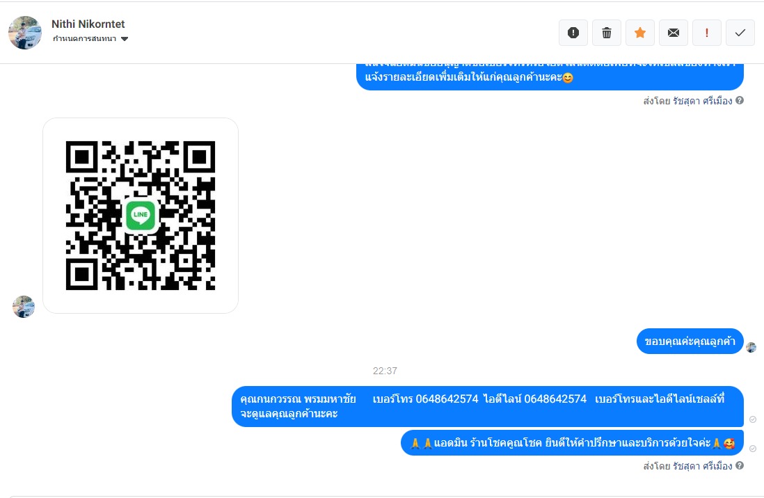
Task: Open the LINE QR code image
Action: click(141, 216)
